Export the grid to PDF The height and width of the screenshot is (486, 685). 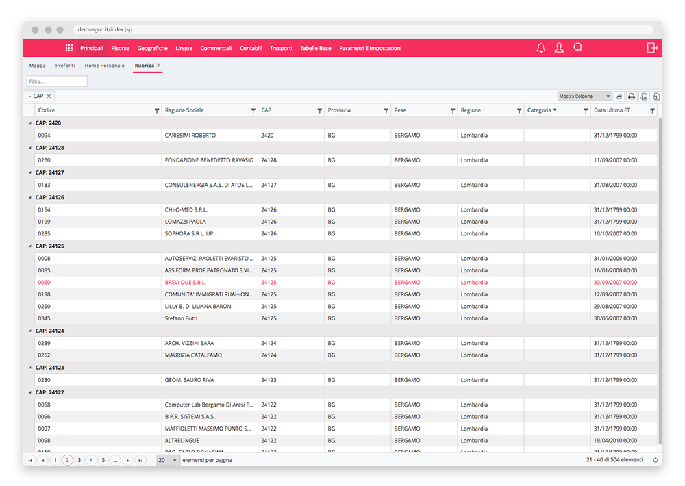click(644, 97)
